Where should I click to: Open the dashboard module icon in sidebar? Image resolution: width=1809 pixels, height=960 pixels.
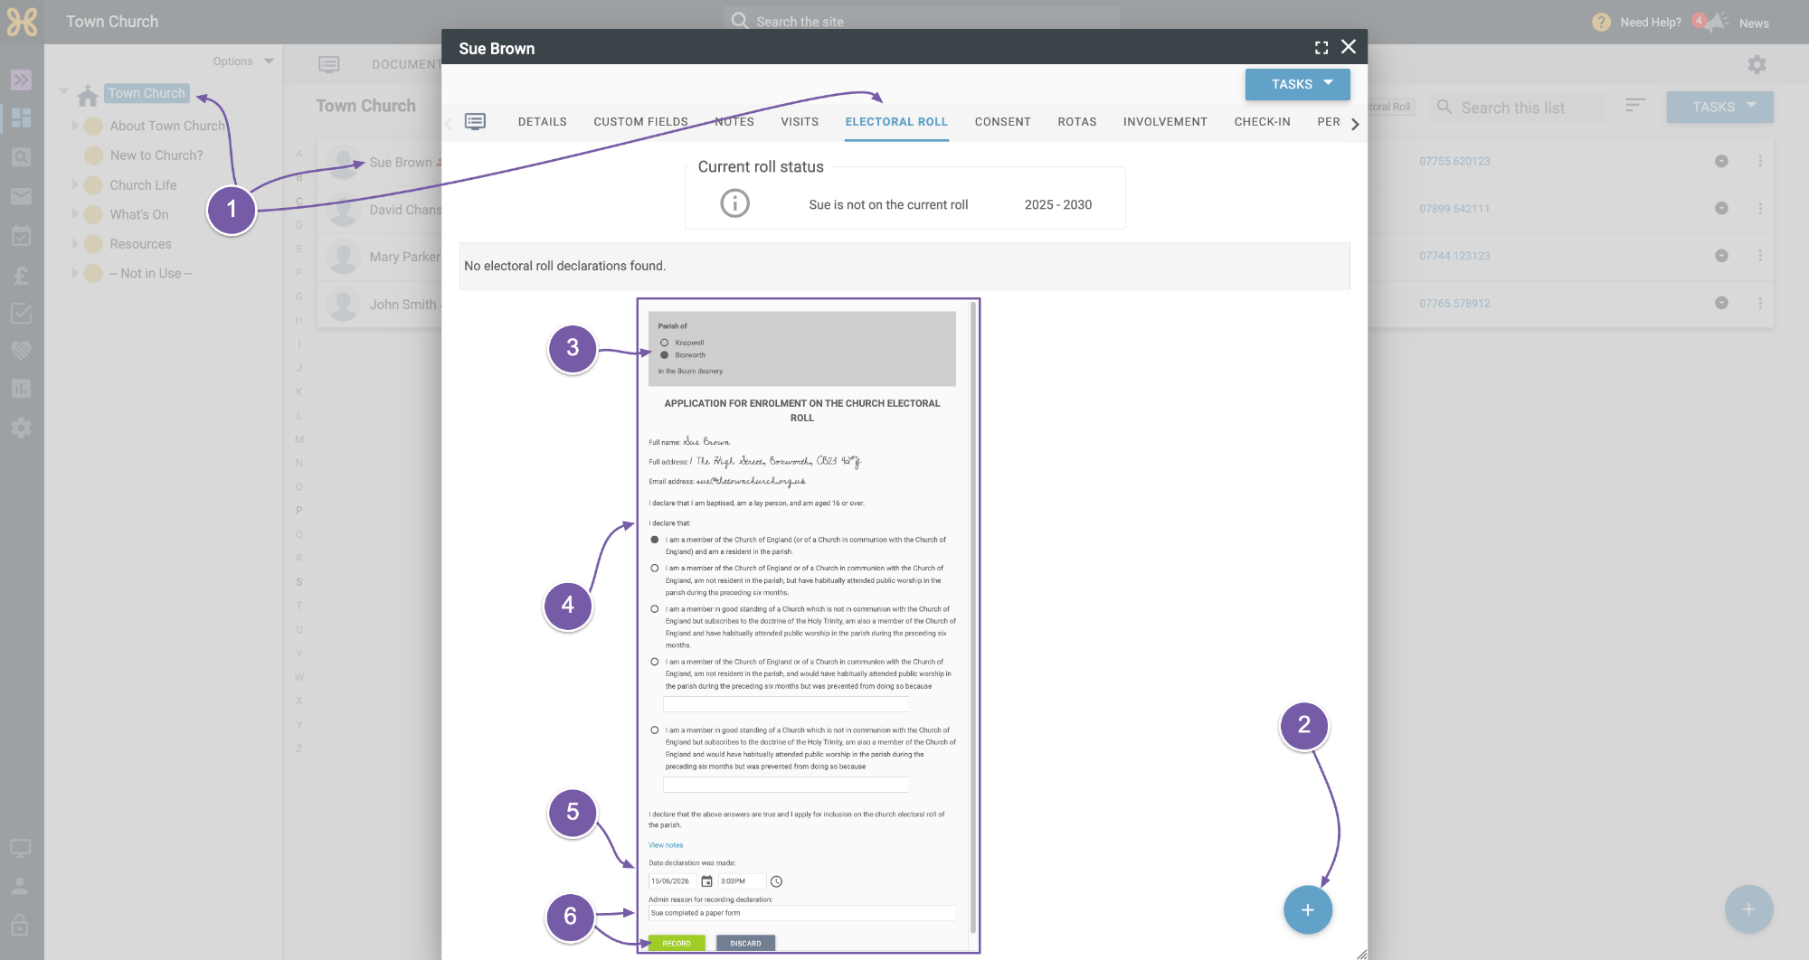tap(22, 118)
